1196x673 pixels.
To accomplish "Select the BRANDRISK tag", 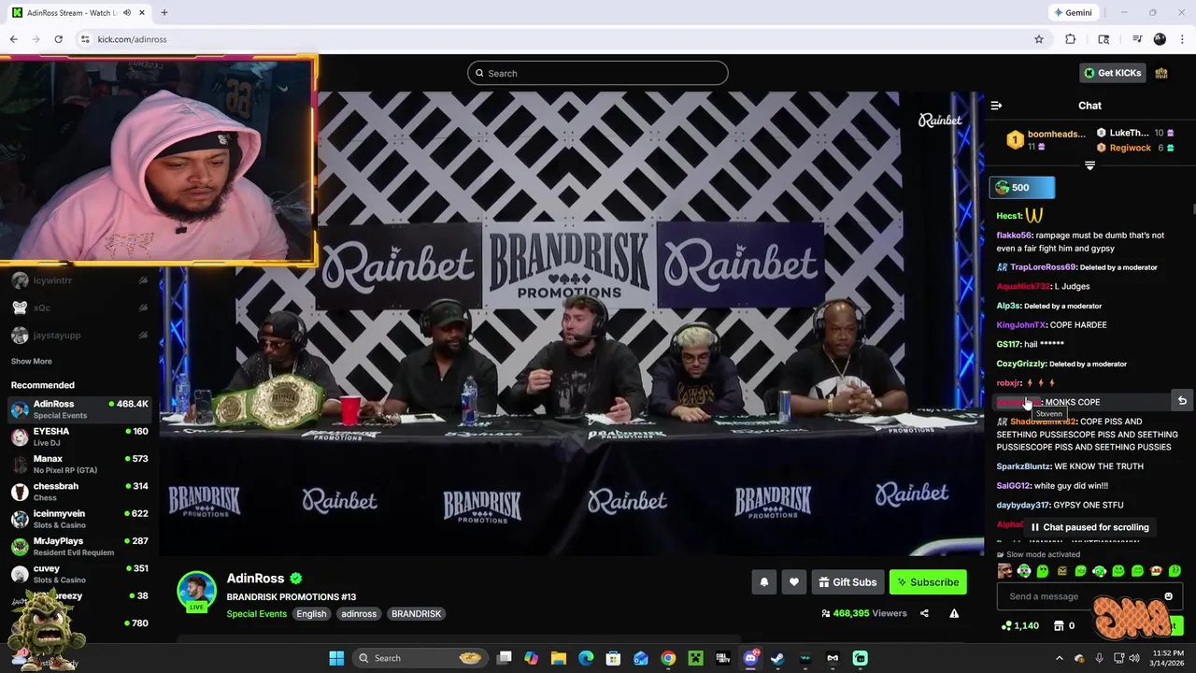I will pyautogui.click(x=416, y=614).
